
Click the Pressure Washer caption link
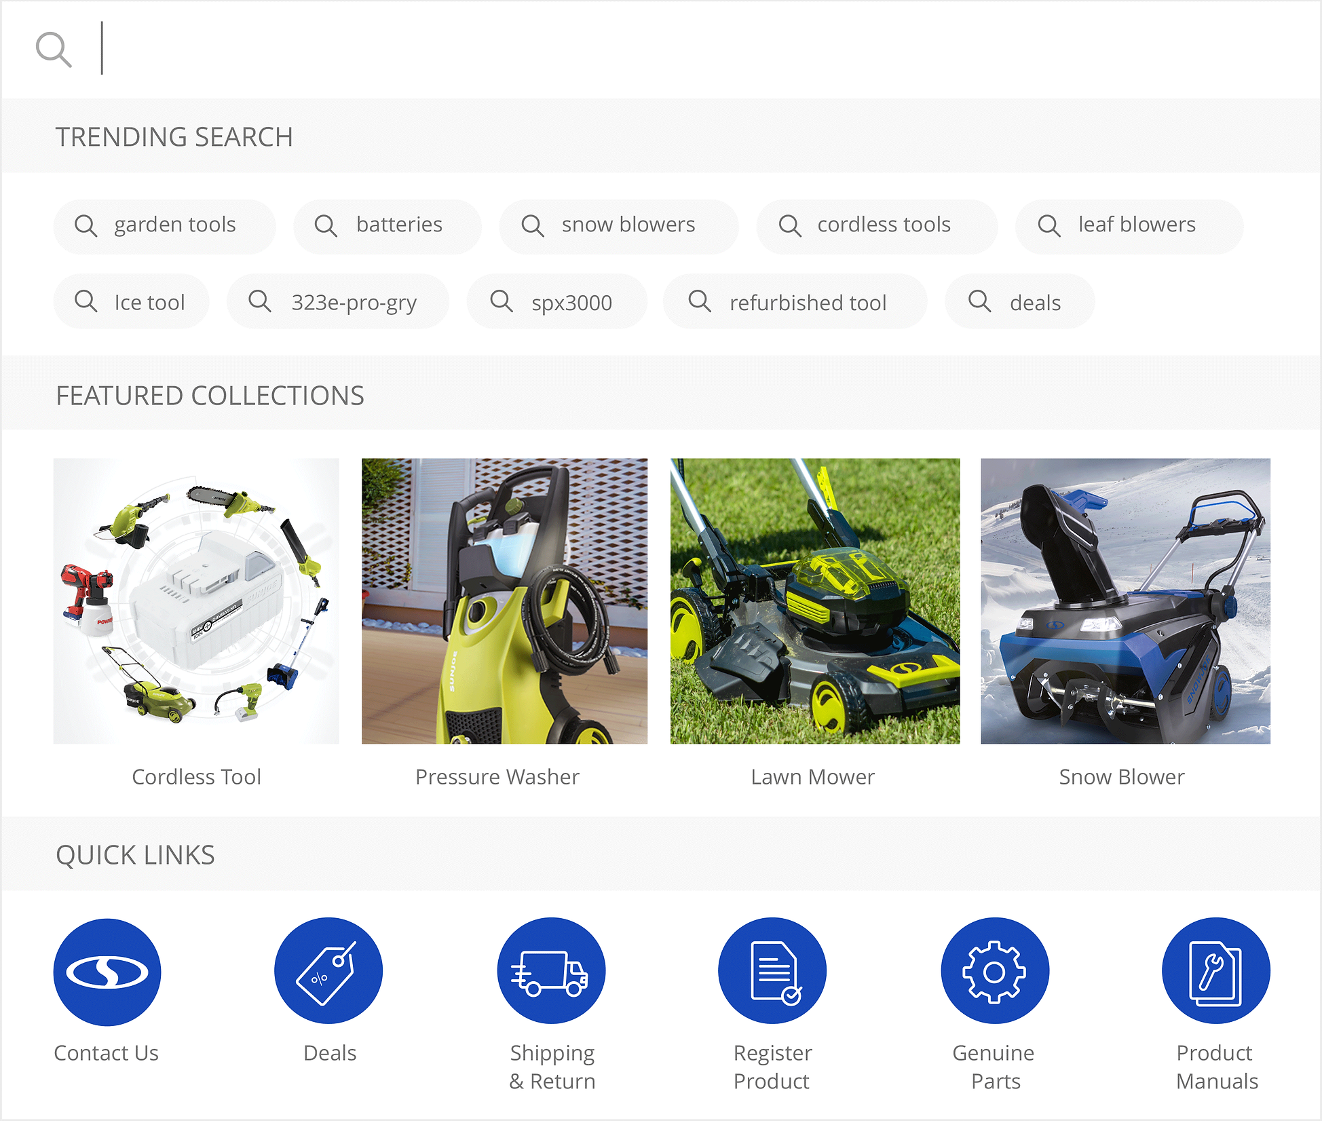click(497, 777)
